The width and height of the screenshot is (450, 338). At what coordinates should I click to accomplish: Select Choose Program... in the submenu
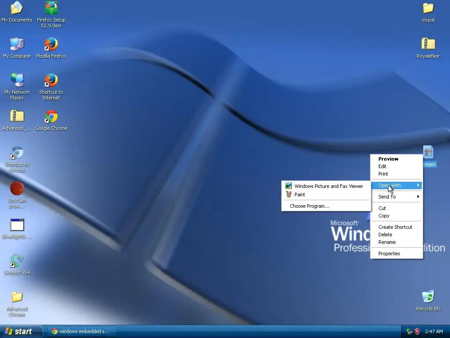(x=326, y=206)
